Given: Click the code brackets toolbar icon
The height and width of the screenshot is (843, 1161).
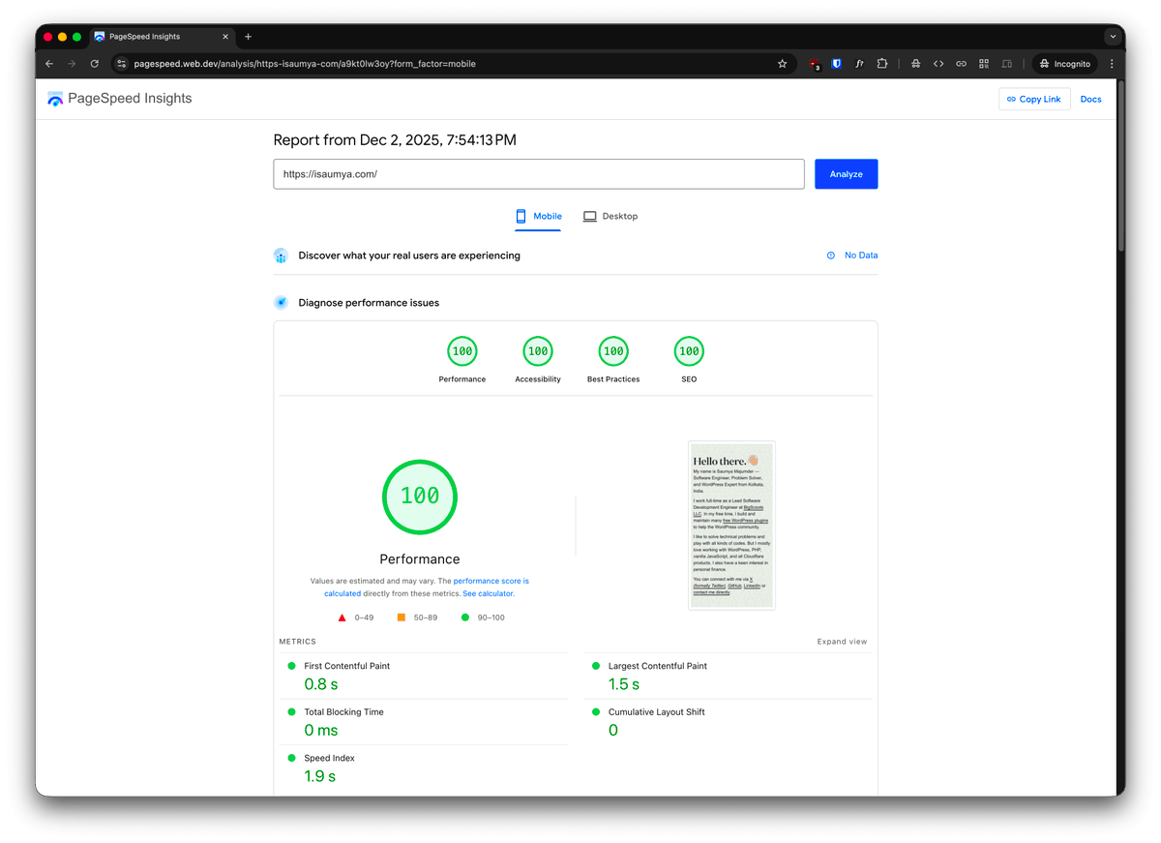Looking at the screenshot, I should point(938,64).
